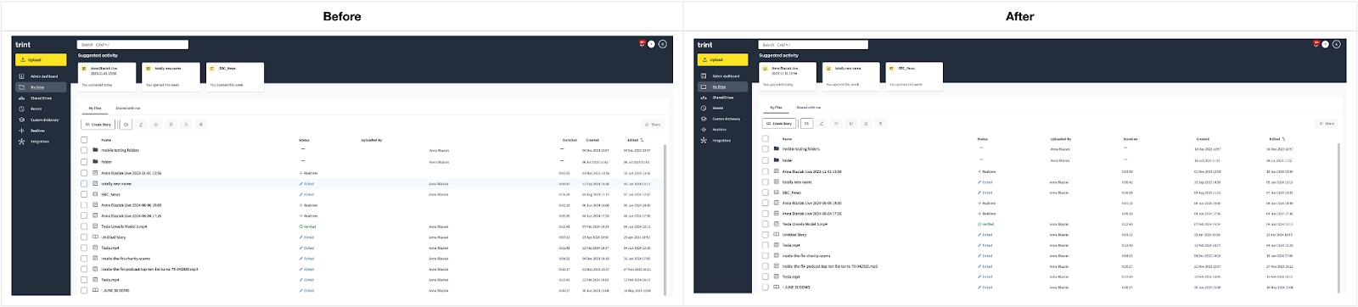
Task: Open Shared Drives in Before panel sidebar
Action: (41, 98)
